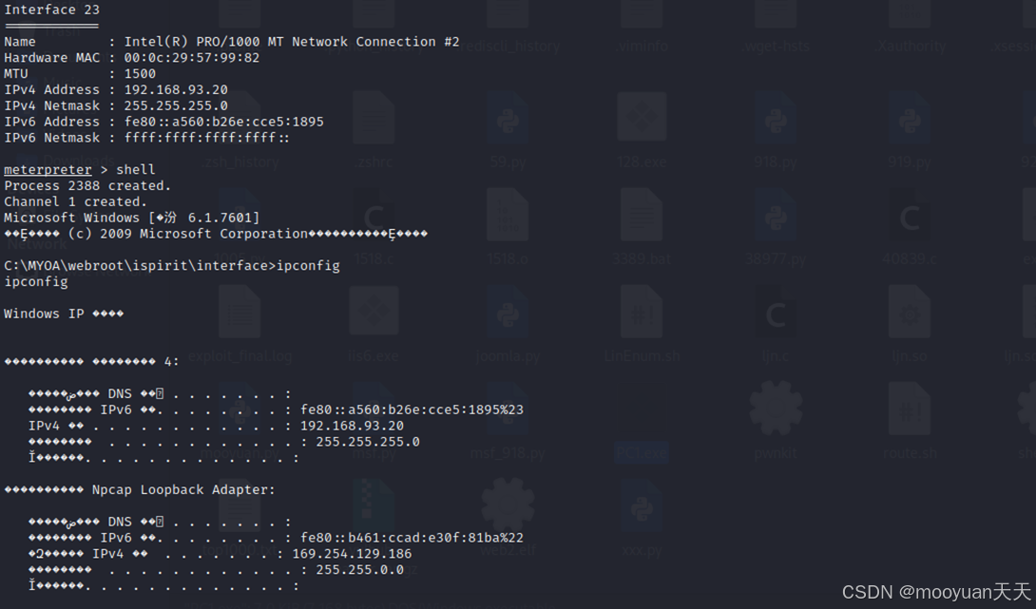This screenshot has height=609, width=1036.
Task: Click the meterpreter IPv4 Netmask 255.255.255.0
Action: click(x=176, y=105)
